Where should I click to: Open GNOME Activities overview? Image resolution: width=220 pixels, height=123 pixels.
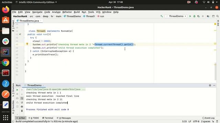click(x=7, y=2)
